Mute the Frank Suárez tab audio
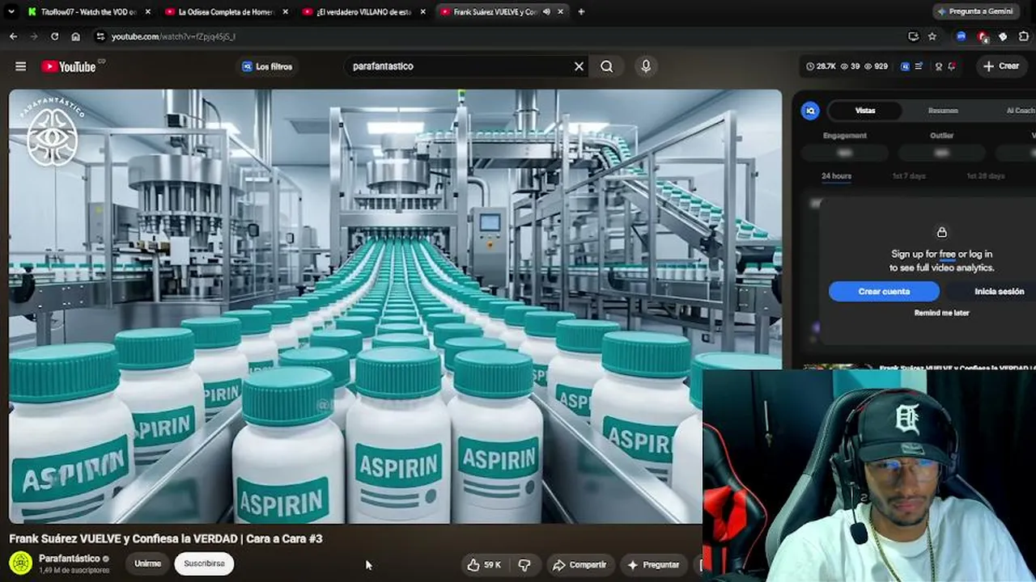 click(546, 12)
